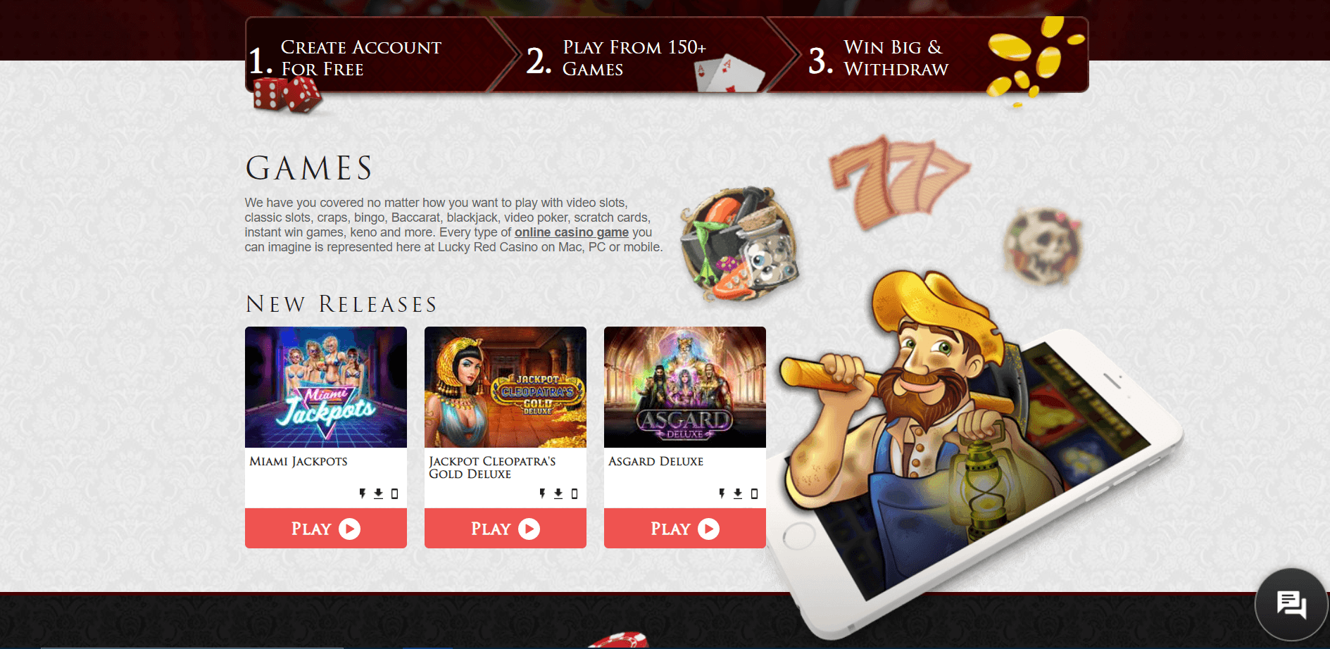Click mobile icon under Miami Jackpots
This screenshot has height=649, width=1330.
[394, 493]
